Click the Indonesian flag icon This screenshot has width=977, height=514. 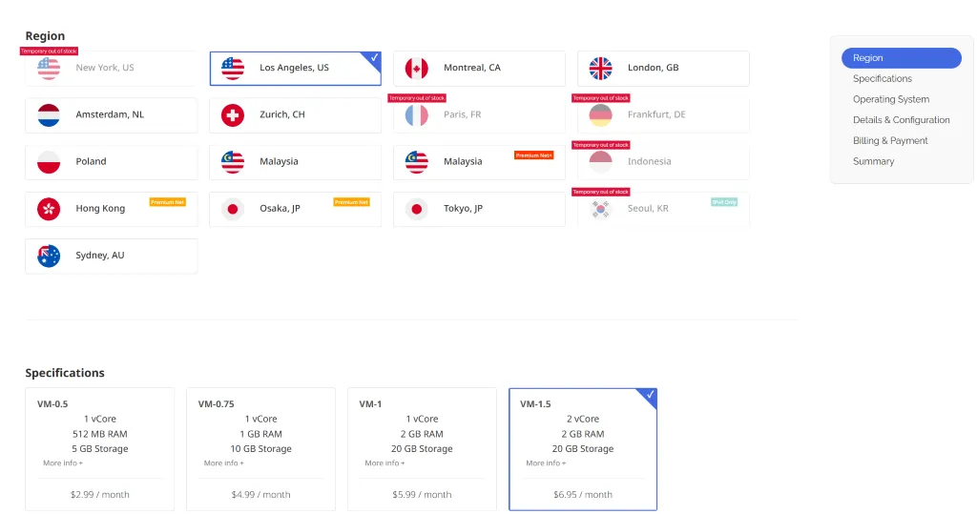(601, 162)
